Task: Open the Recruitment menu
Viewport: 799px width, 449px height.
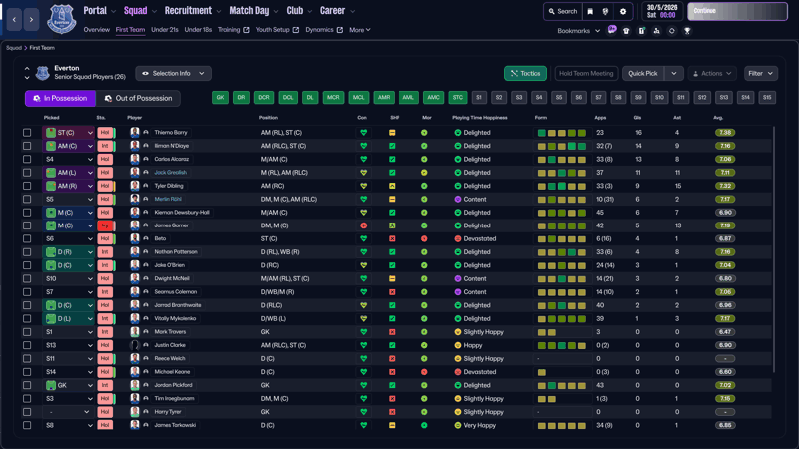Action: tap(193, 11)
